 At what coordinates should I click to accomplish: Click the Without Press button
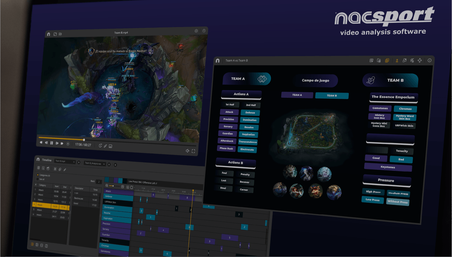pyautogui.click(x=398, y=202)
